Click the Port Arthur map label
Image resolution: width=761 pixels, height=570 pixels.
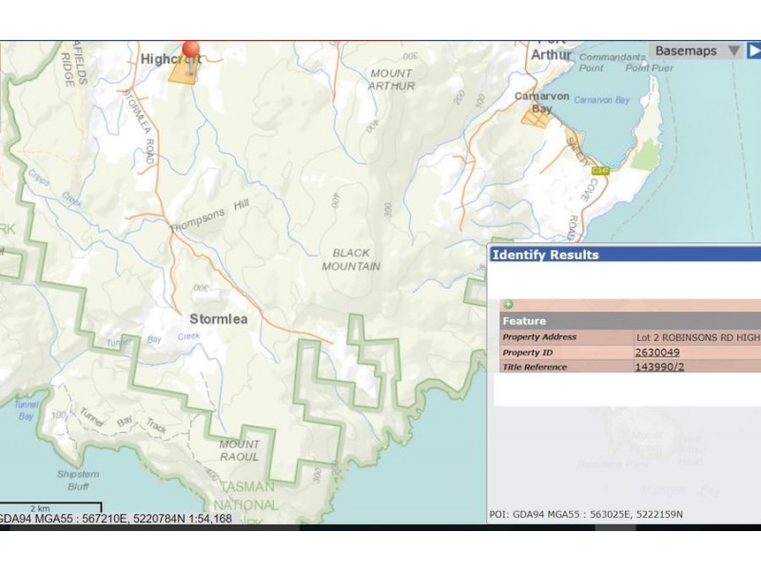[x=551, y=50]
